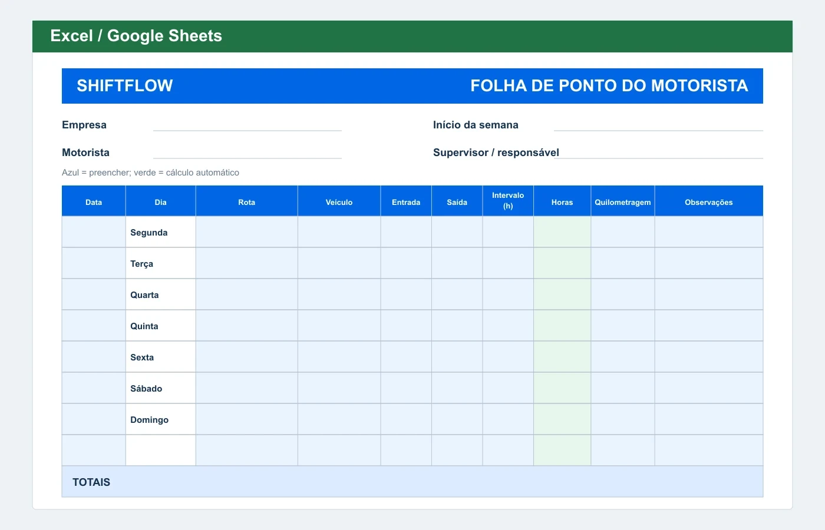Select the green Horas cell in Domingo row
Viewport: 825px width, 530px height.
(x=562, y=419)
